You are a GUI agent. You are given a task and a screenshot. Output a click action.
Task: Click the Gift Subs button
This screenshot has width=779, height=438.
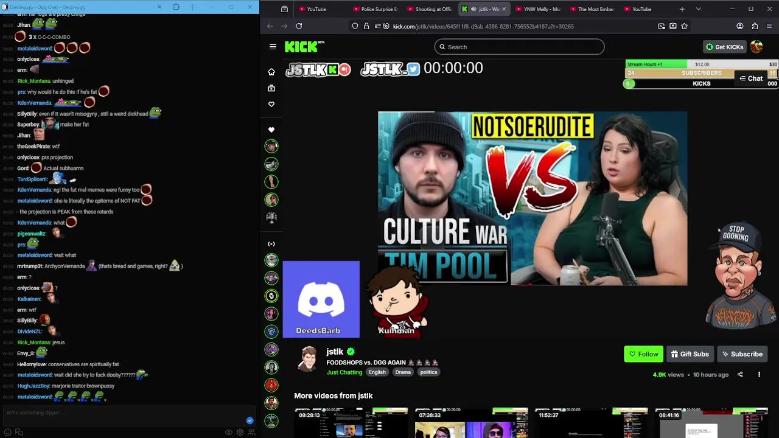(690, 354)
